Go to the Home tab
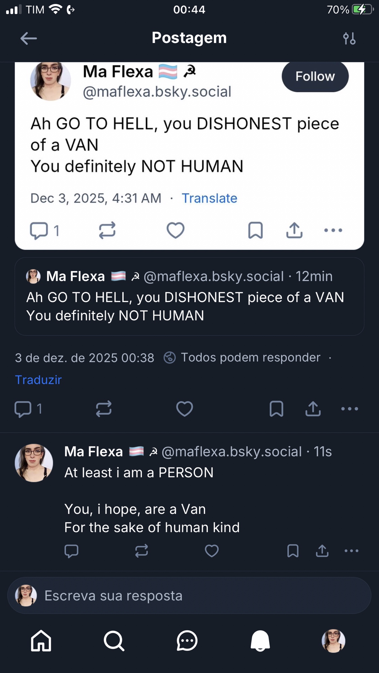The image size is (379, 673). [41, 641]
